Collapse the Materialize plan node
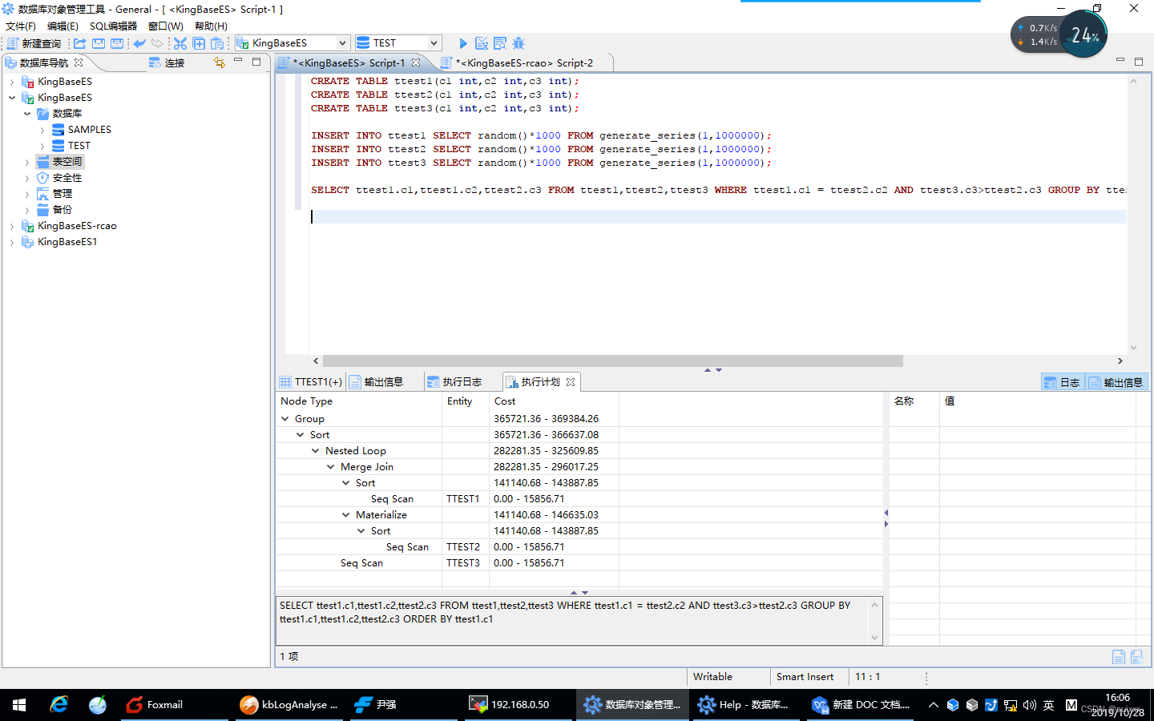Viewport: 1154px width, 721px height. (346, 515)
